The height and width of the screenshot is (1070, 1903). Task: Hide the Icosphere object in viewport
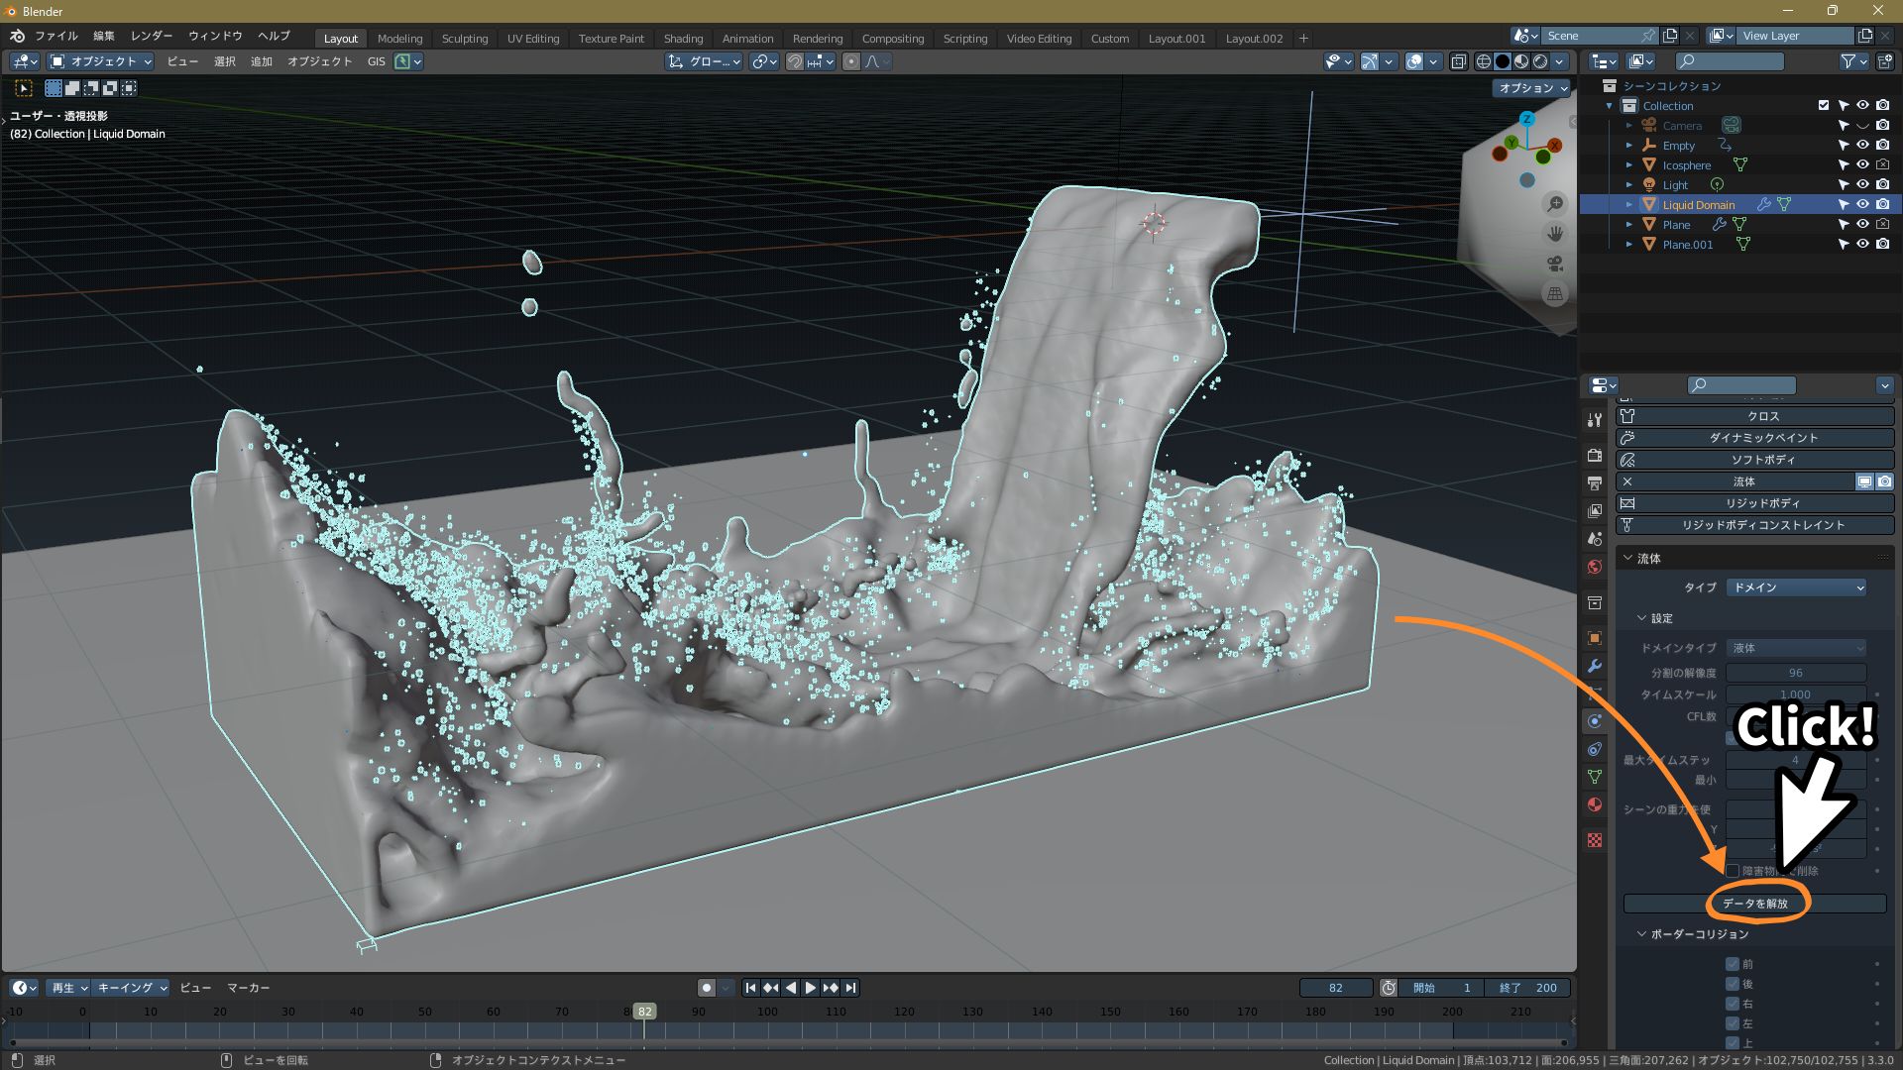[x=1862, y=165]
